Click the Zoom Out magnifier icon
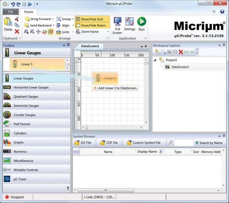The image size is (229, 203). (32, 32)
